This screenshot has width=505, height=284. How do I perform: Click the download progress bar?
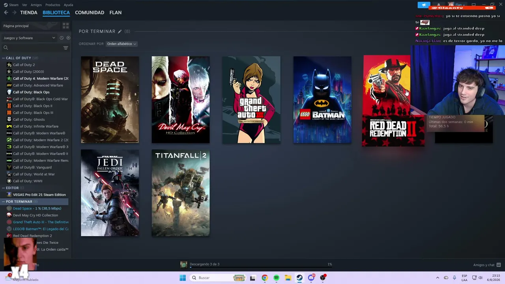(261, 267)
